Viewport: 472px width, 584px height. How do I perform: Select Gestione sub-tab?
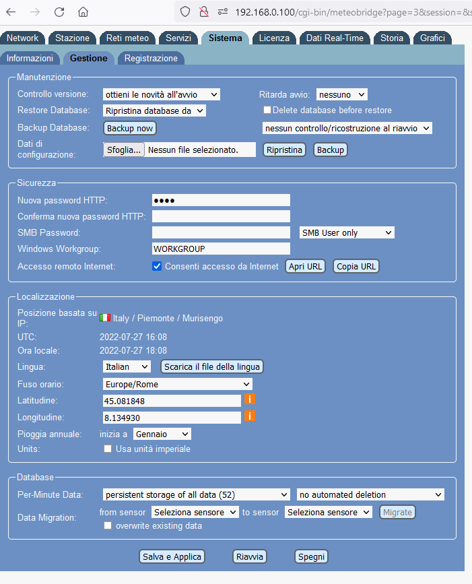click(89, 59)
